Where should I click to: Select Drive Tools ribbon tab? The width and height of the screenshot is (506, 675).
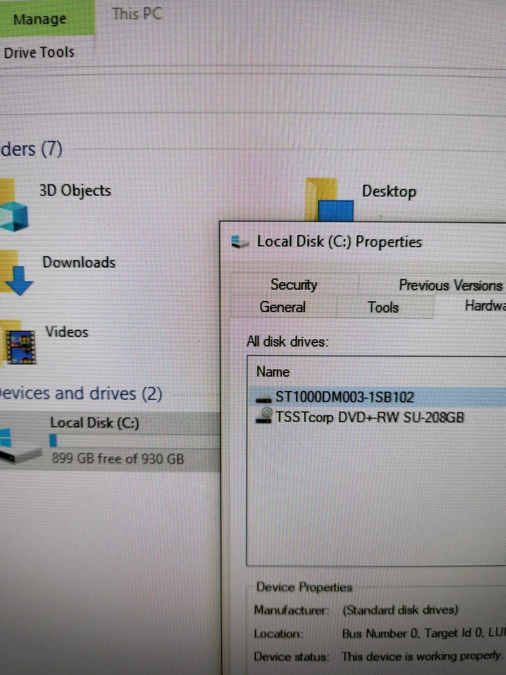click(39, 53)
